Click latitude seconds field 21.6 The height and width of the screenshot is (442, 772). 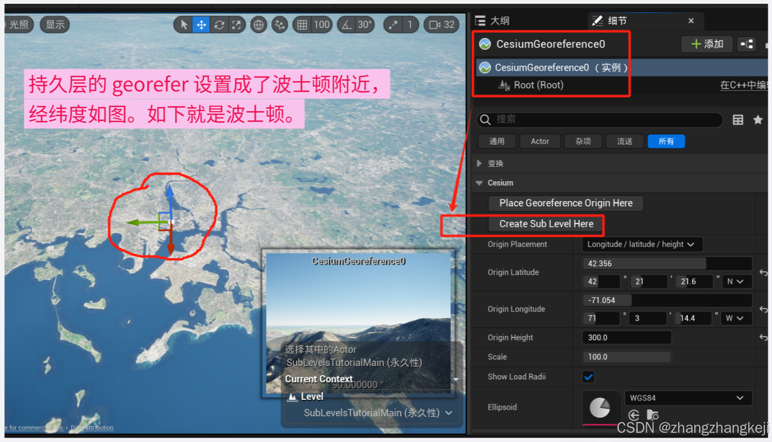point(695,281)
